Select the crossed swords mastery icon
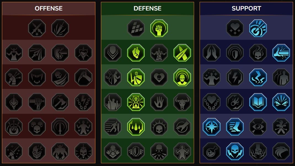The height and width of the screenshot is (166, 295). pyautogui.click(x=37, y=28)
